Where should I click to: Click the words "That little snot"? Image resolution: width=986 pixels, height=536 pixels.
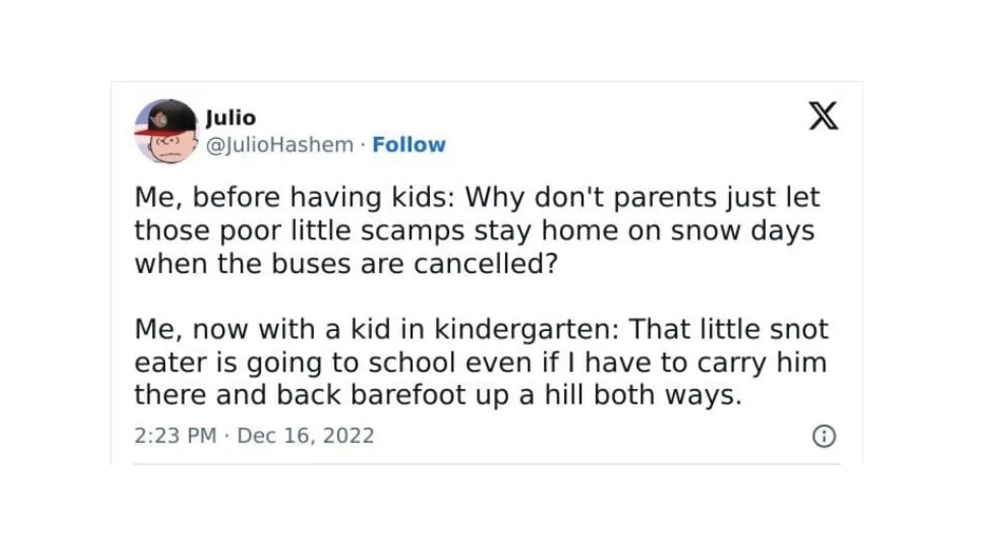point(728,329)
